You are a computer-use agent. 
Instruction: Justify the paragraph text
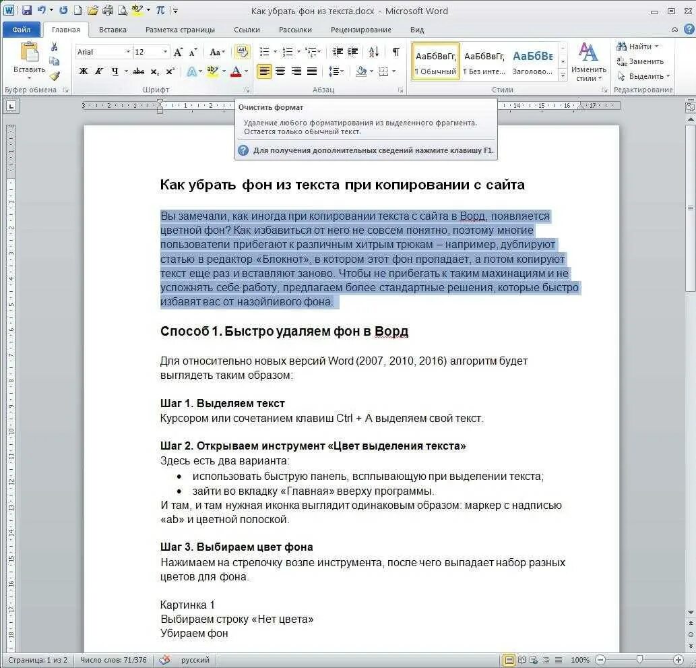click(x=312, y=71)
